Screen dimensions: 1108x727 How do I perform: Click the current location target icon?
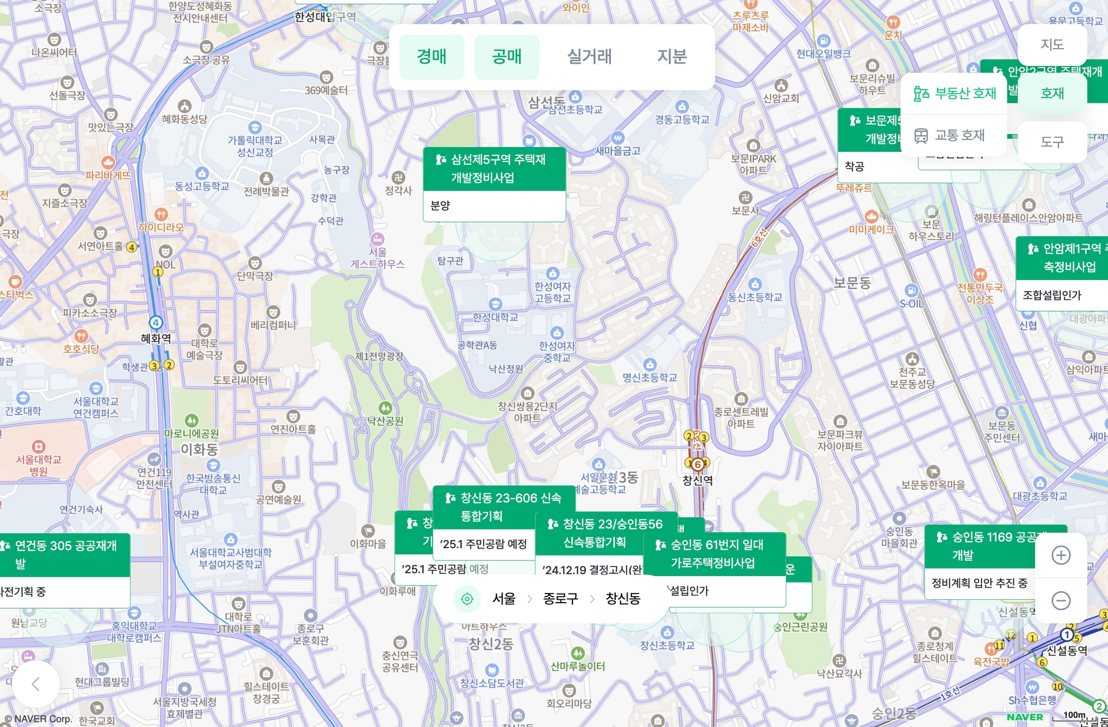pyautogui.click(x=467, y=599)
